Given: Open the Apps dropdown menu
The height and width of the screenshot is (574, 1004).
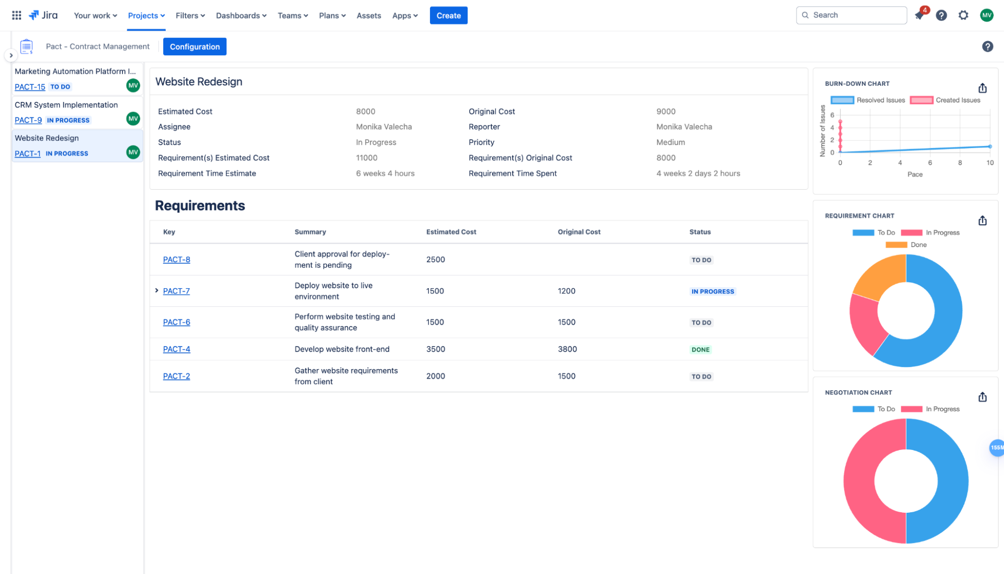Looking at the screenshot, I should pos(404,15).
